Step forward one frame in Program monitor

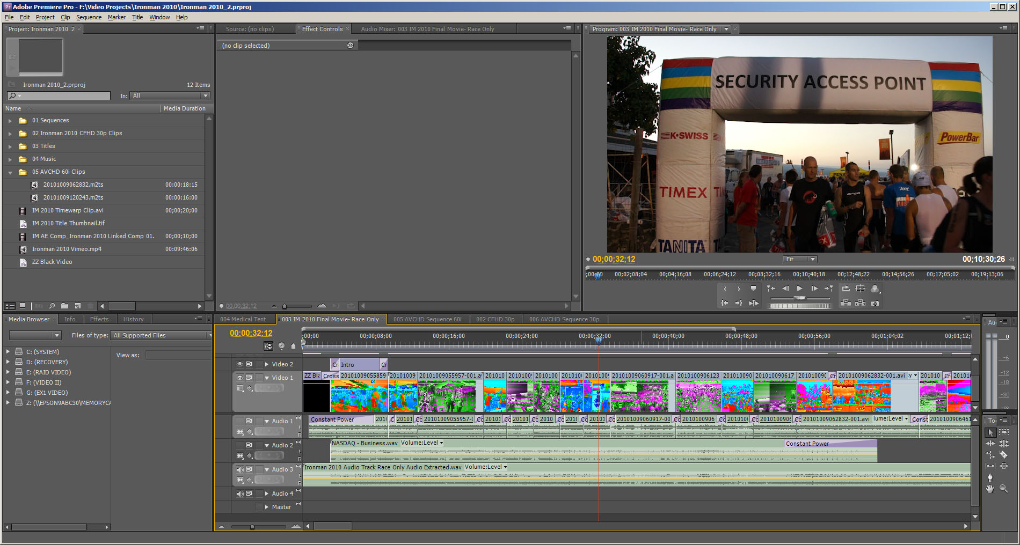tap(814, 289)
